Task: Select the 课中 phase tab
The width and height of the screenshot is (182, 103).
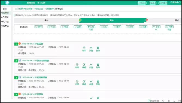Action: coord(111,20)
